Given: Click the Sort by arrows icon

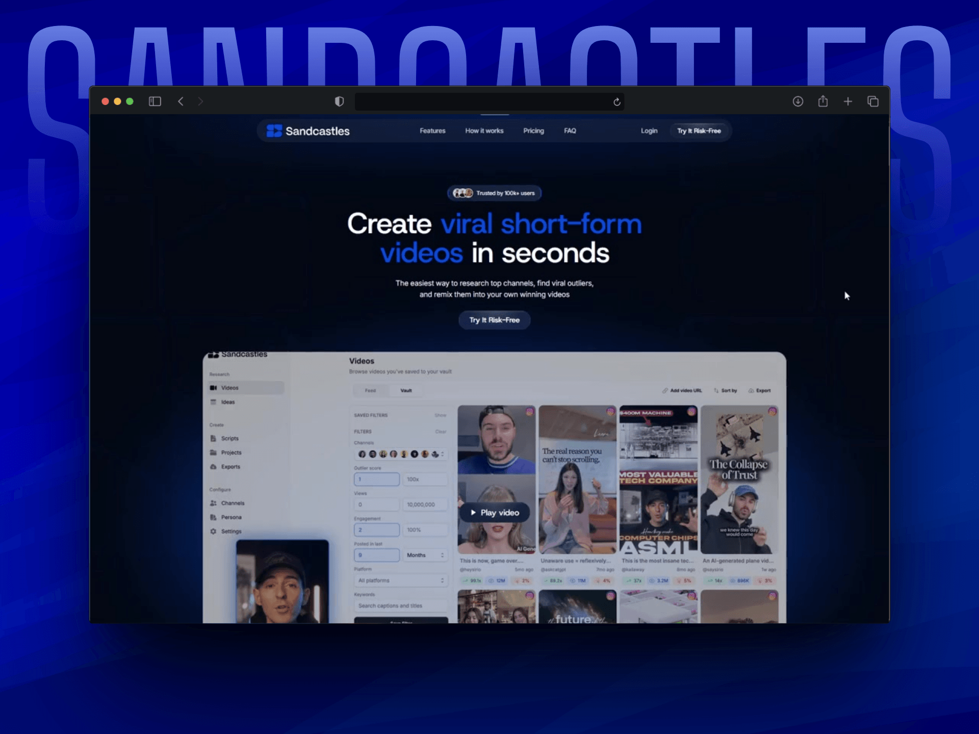Looking at the screenshot, I should (x=716, y=391).
